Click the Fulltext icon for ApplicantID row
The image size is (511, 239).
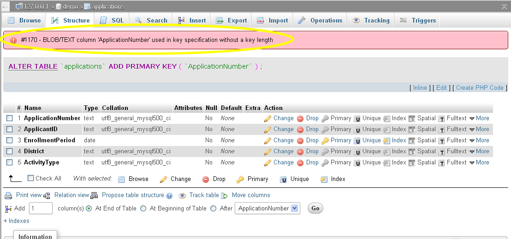[x=441, y=130]
